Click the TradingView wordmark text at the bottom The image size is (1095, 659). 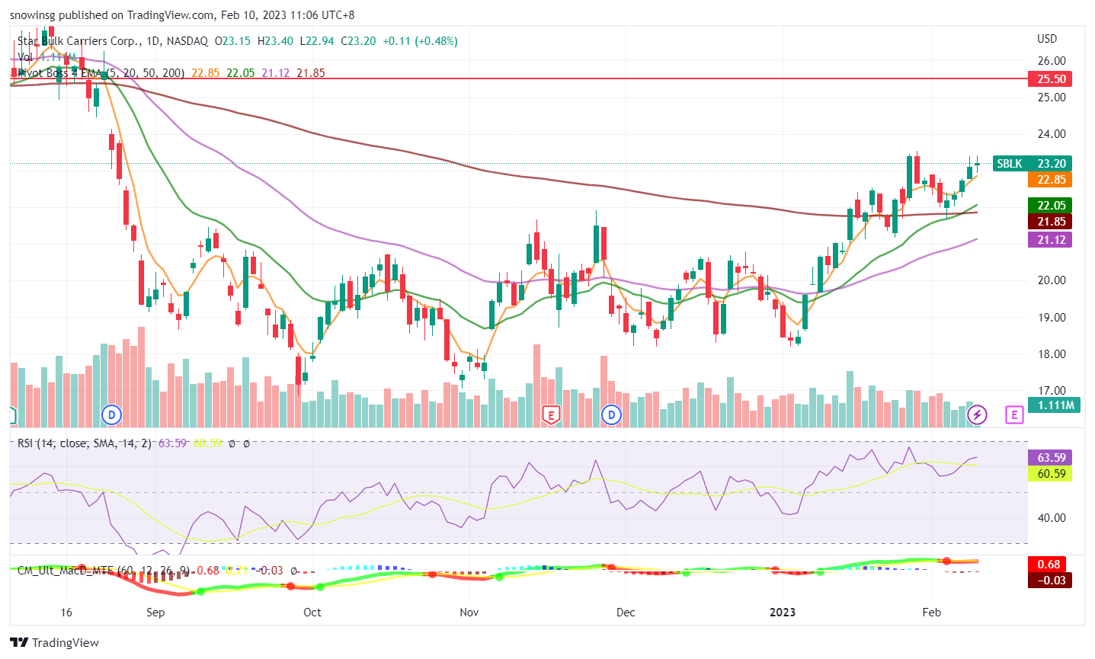[66, 643]
